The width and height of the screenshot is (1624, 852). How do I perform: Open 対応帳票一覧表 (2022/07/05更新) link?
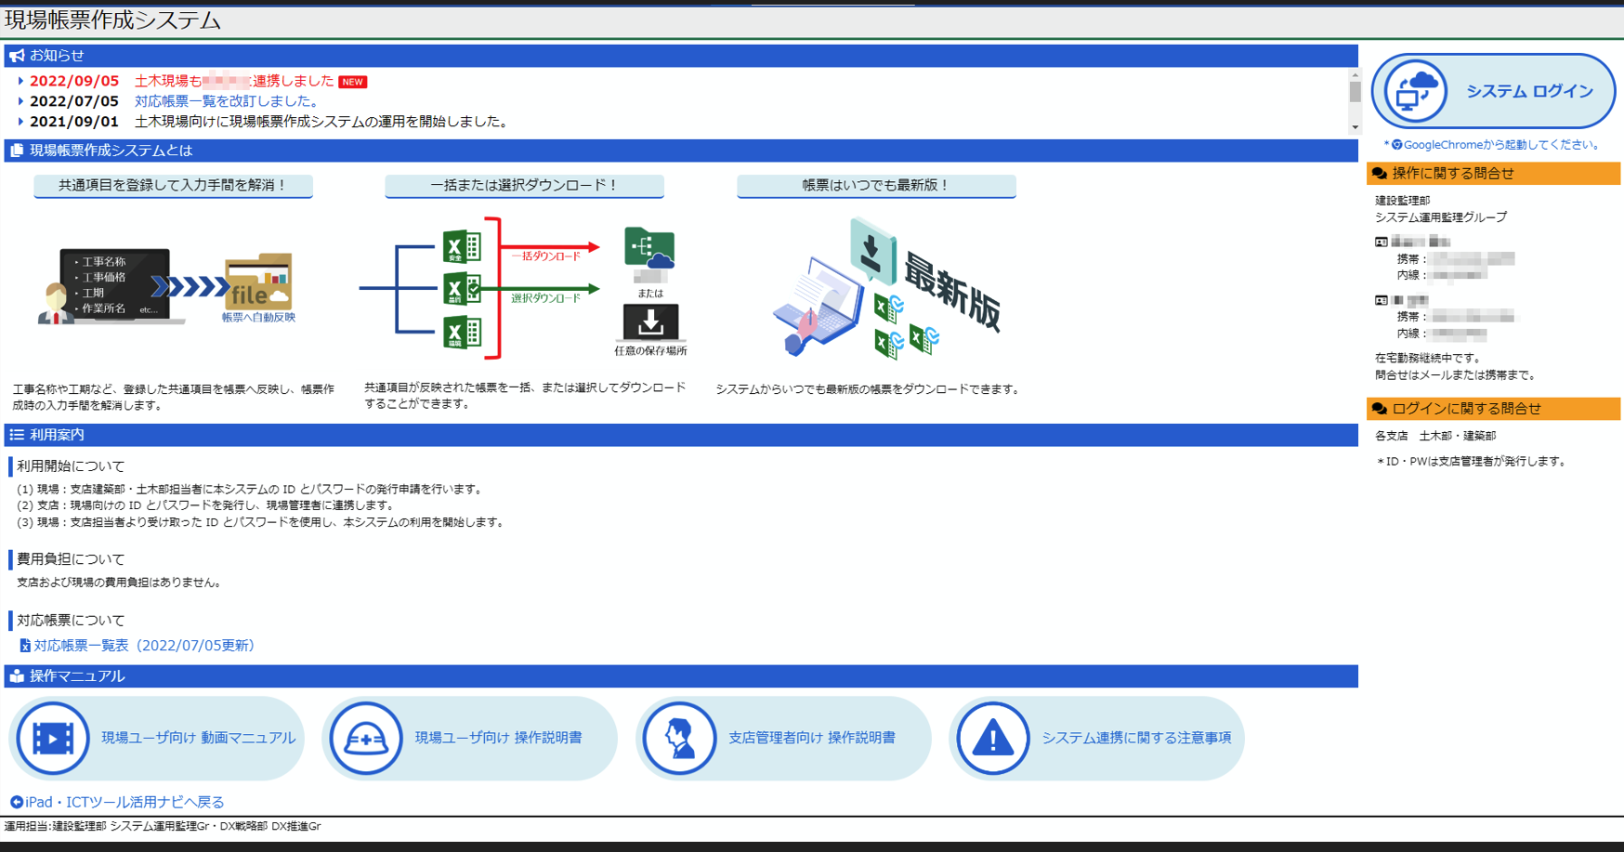coord(144,646)
